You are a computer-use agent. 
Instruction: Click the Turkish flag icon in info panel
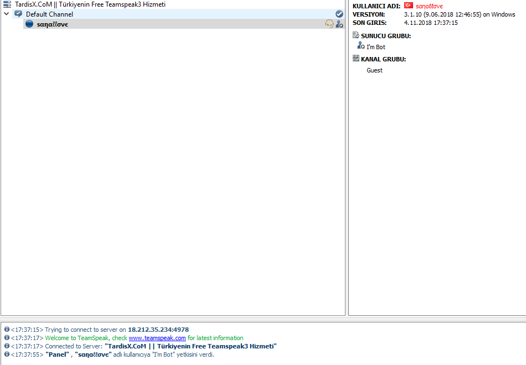click(408, 6)
